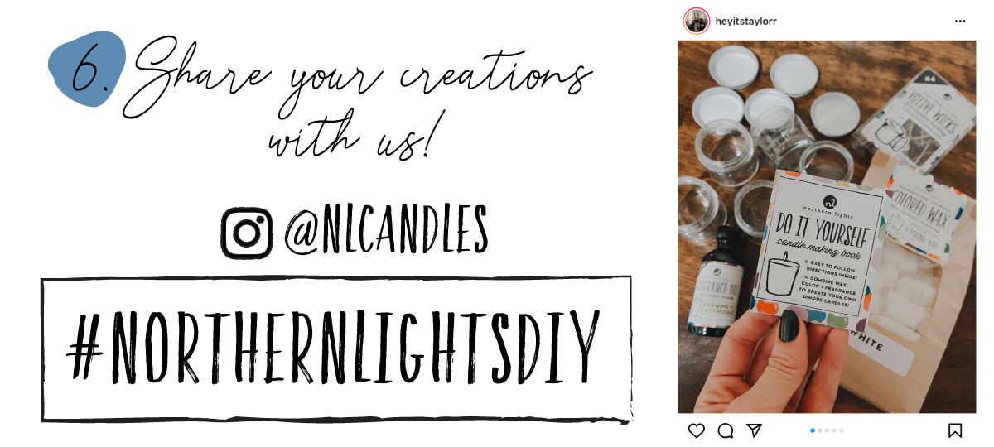Open the three-dot more options menu

960,21
